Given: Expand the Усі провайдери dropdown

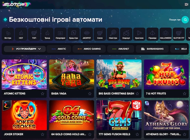Looking at the screenshot, I should tap(25, 49).
